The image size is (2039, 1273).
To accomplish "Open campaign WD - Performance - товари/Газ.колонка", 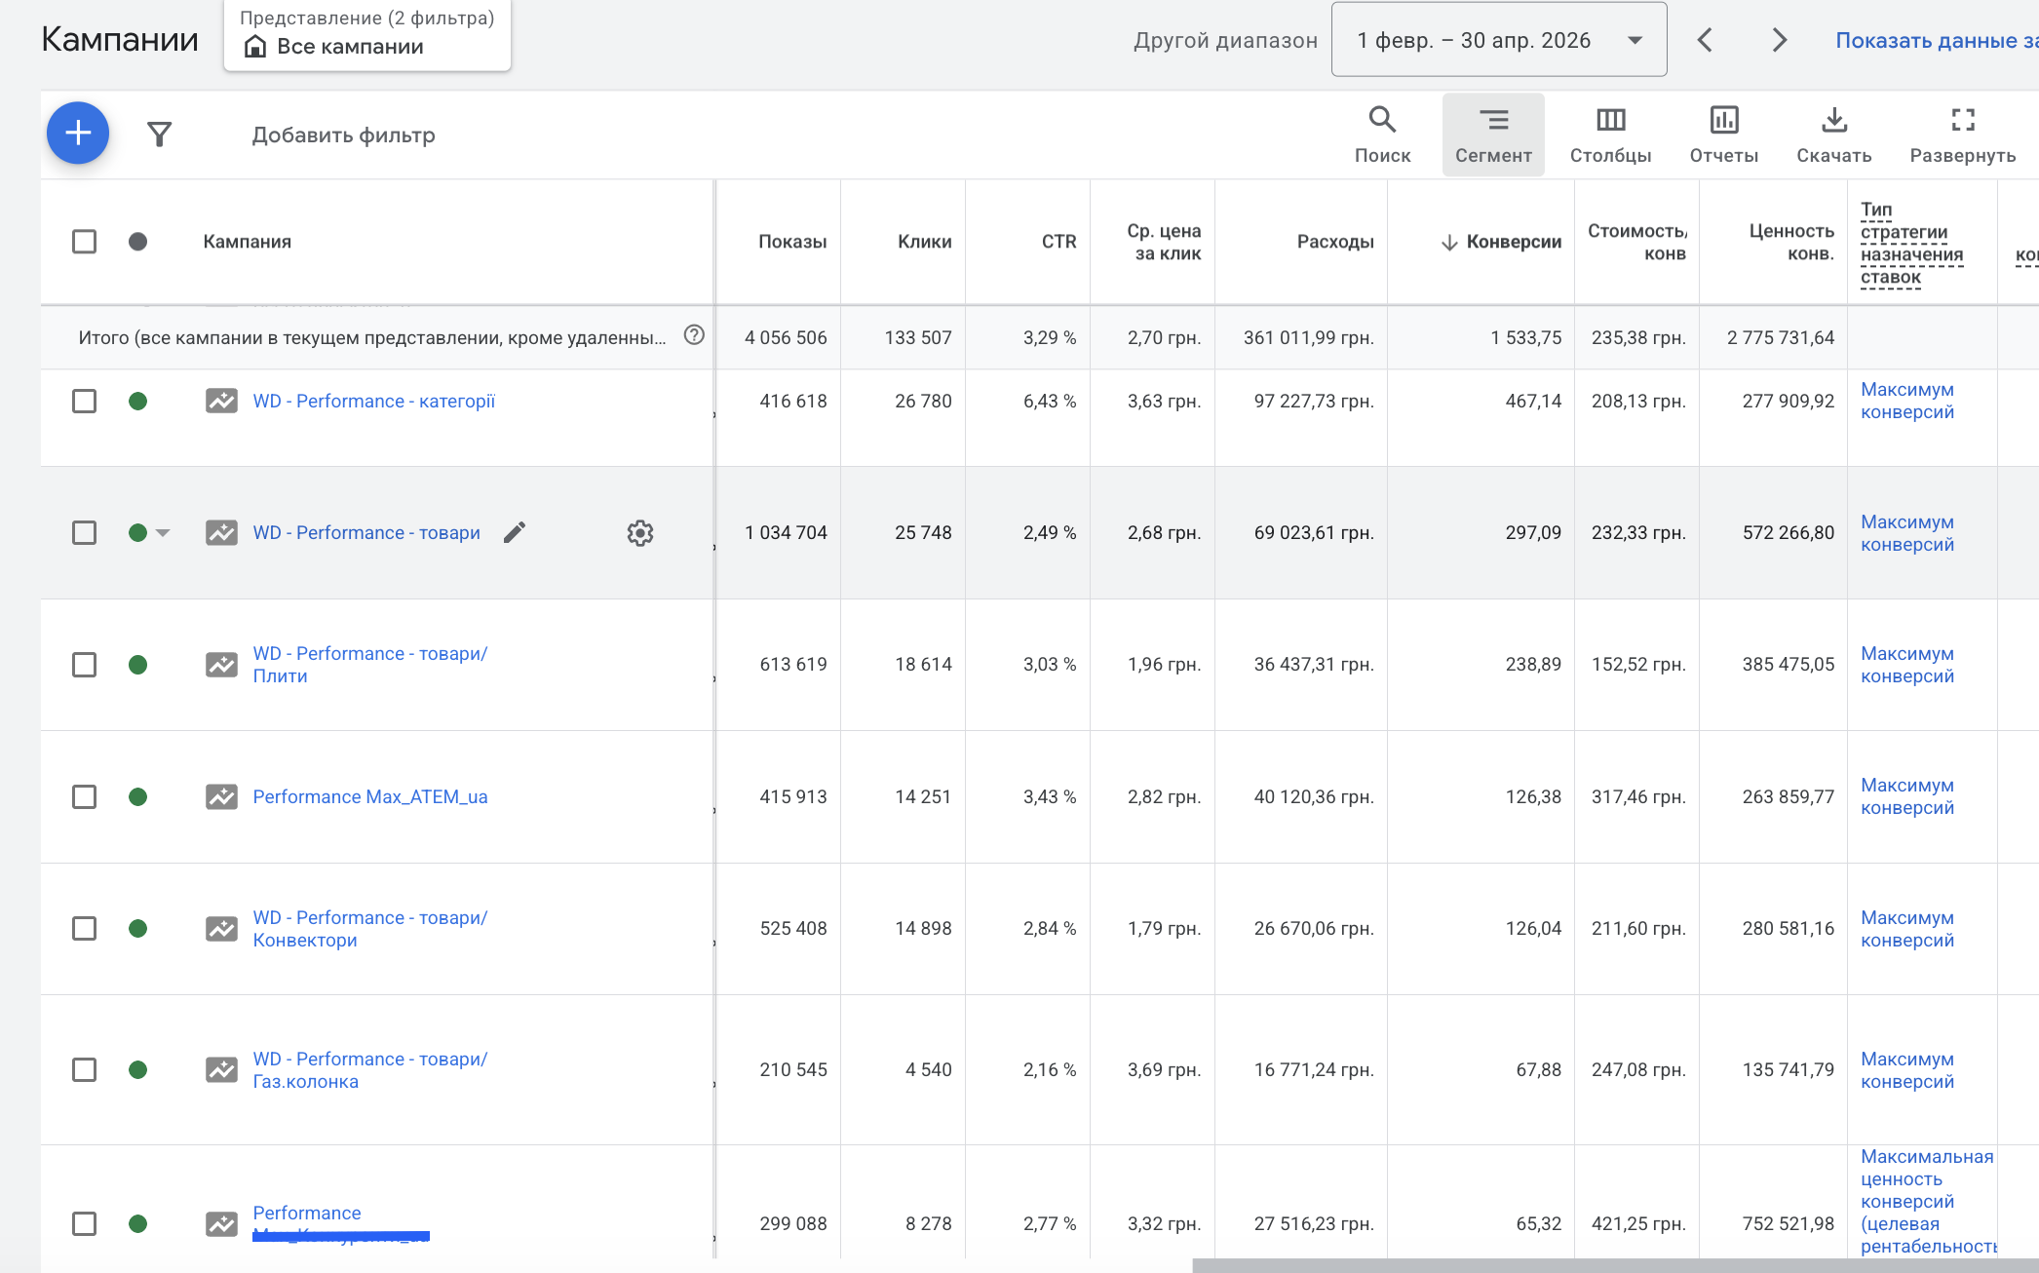I will click(x=370, y=1069).
